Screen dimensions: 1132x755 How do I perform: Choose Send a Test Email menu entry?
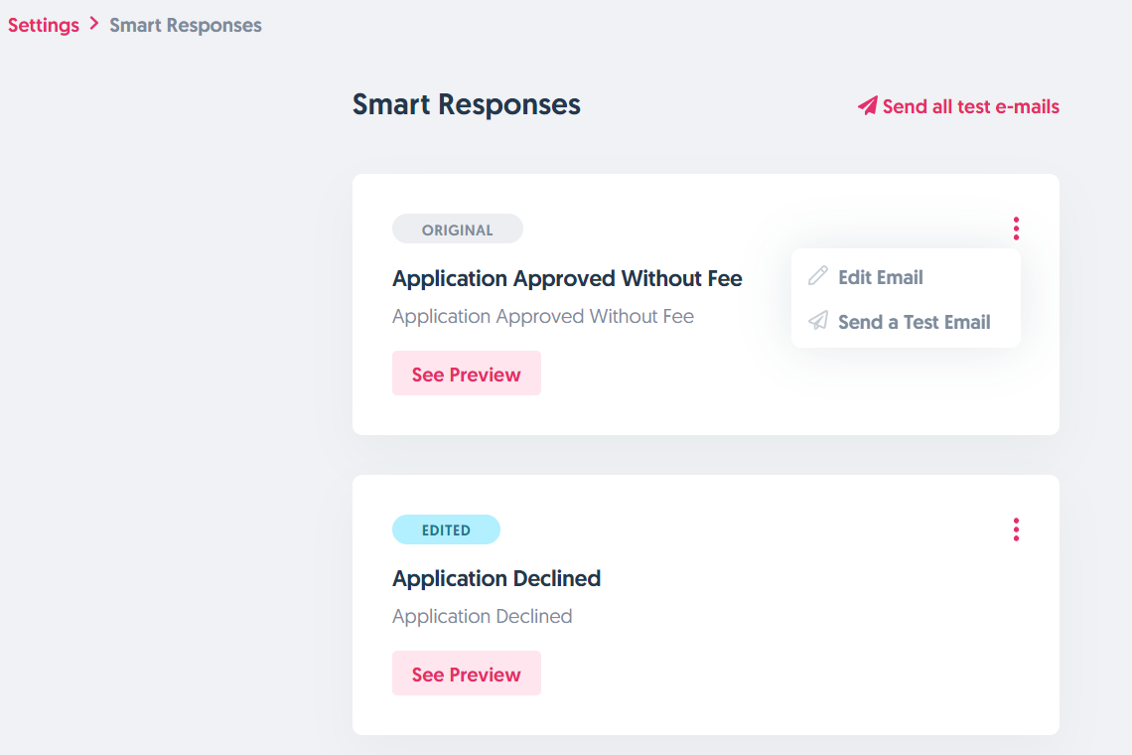[x=914, y=322]
